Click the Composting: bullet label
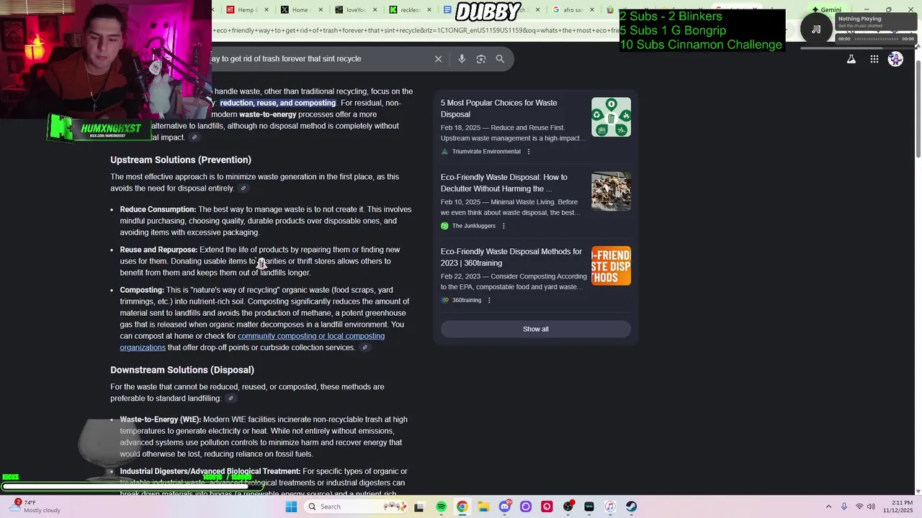 point(142,290)
